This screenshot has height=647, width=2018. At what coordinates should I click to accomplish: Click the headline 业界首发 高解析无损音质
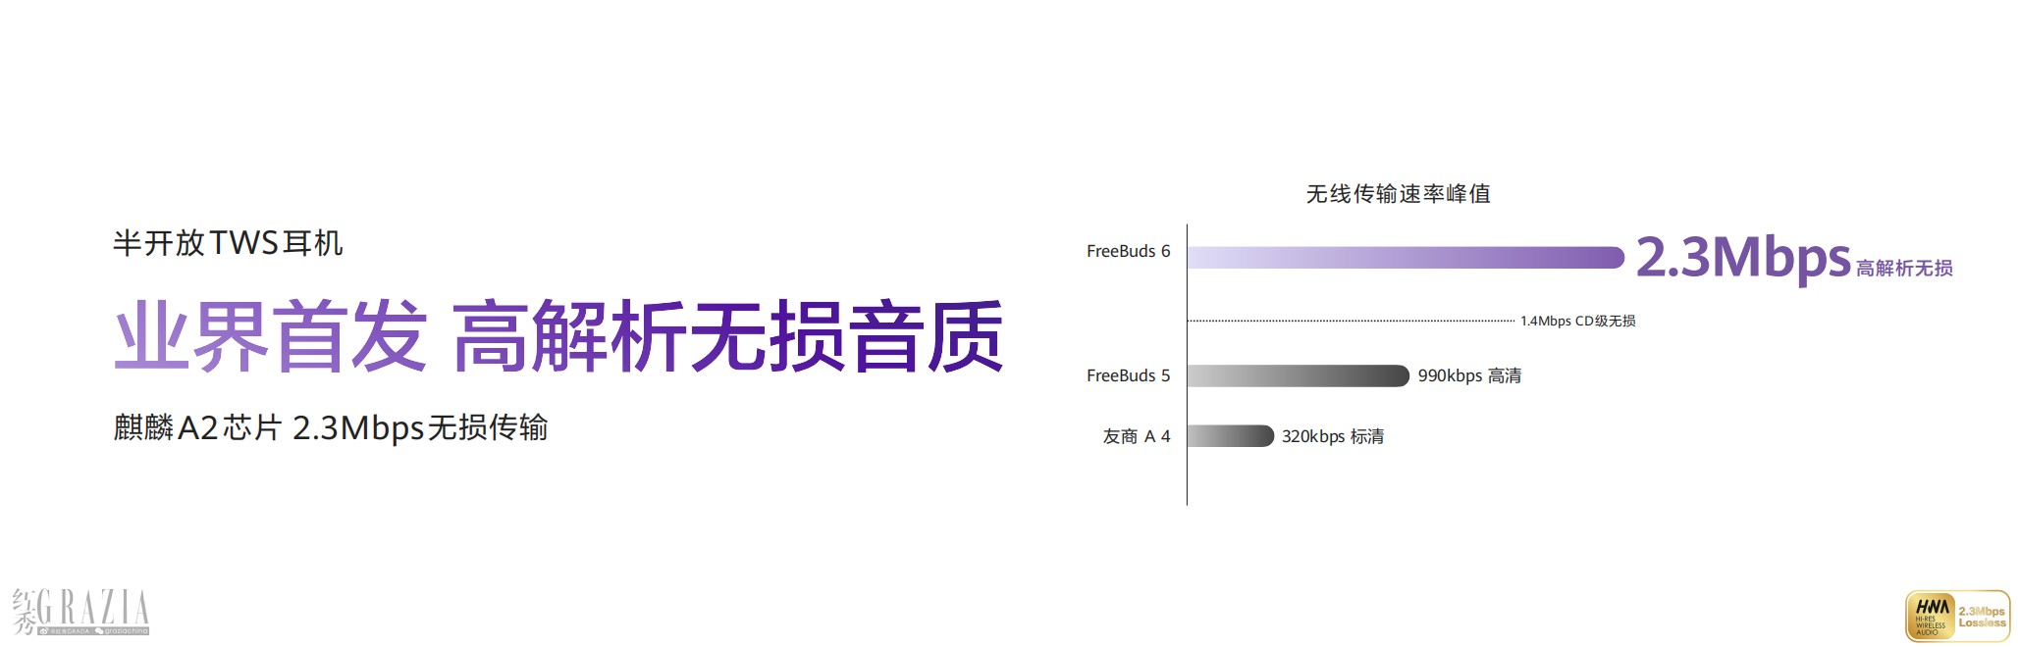[559, 336]
